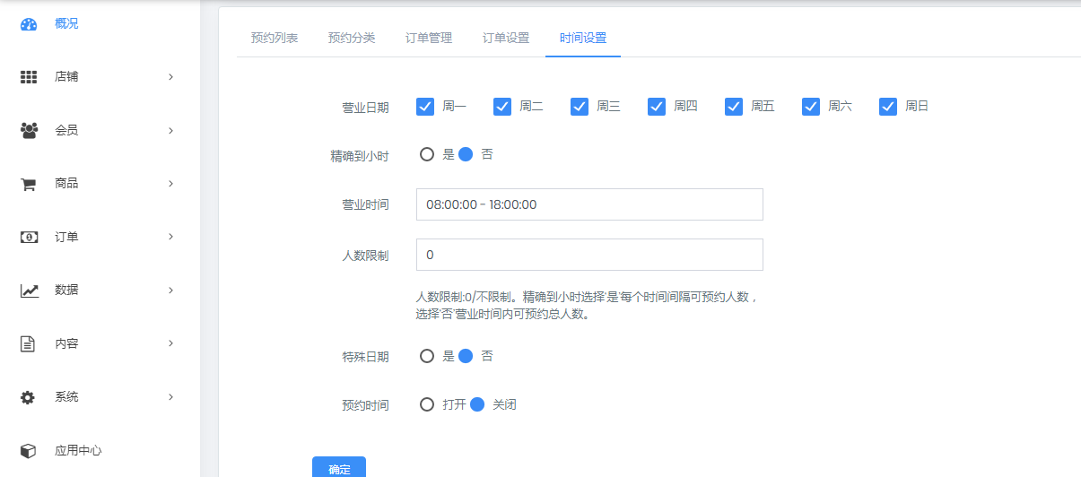Image resolution: width=1081 pixels, height=477 pixels.
Task: Click the line chart icon for 数据
Action: pyautogui.click(x=29, y=291)
